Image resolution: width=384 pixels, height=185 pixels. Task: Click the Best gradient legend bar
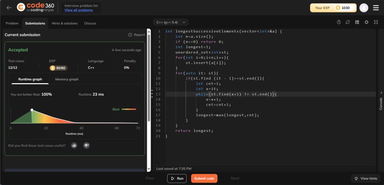tap(129, 109)
